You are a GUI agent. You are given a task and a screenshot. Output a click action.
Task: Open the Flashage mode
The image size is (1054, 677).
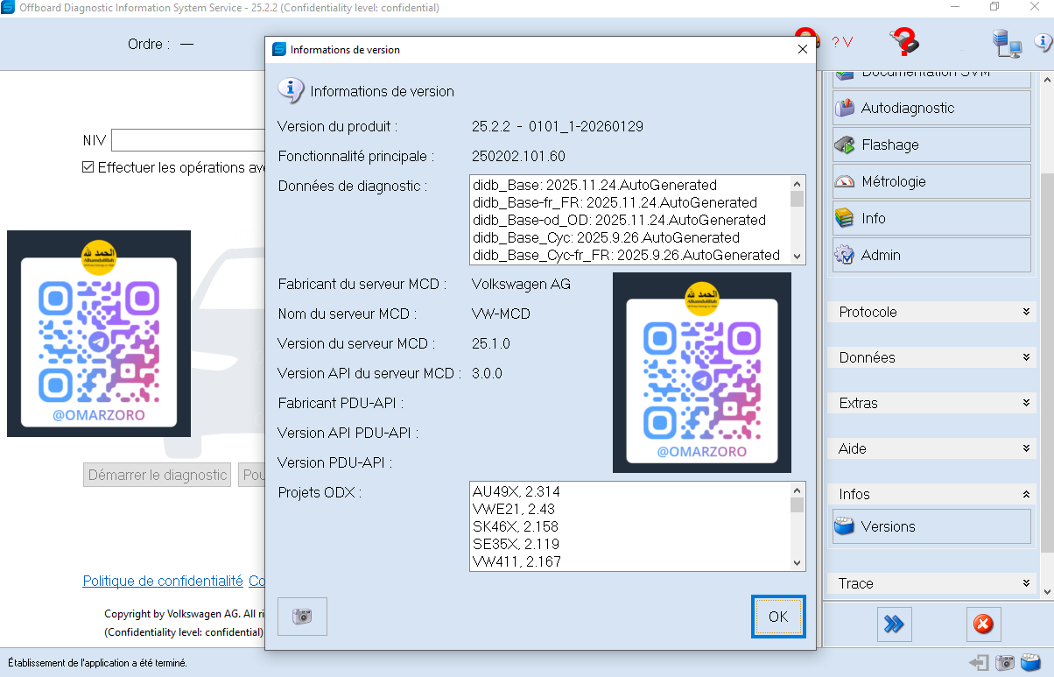pyautogui.click(x=931, y=145)
